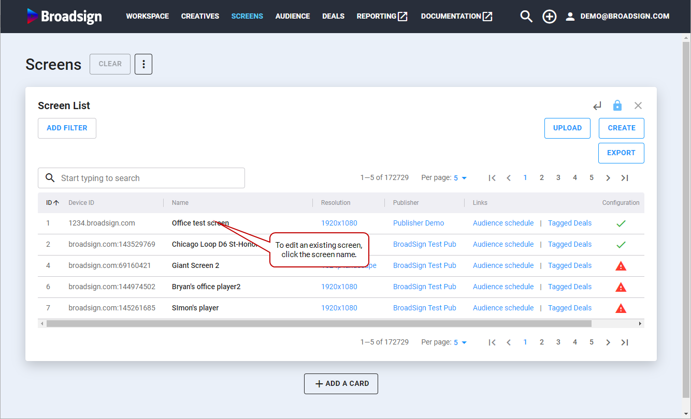
Task: Open the top Per page dropdown
Action: point(460,178)
